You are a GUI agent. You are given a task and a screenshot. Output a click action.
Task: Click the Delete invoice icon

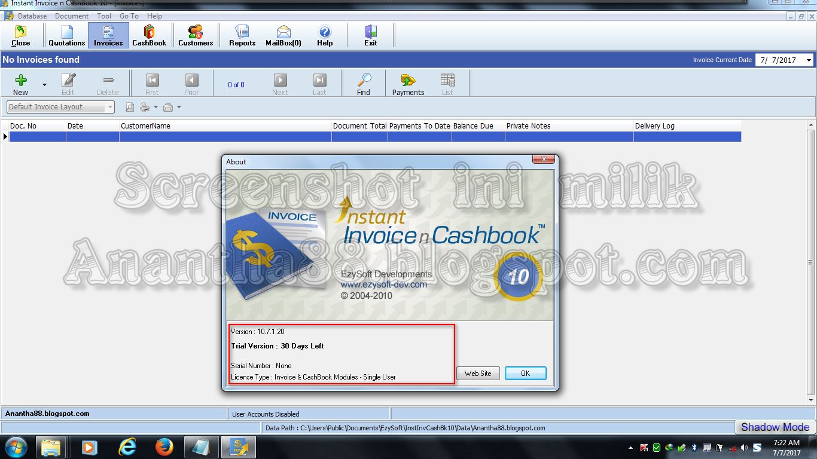click(108, 84)
